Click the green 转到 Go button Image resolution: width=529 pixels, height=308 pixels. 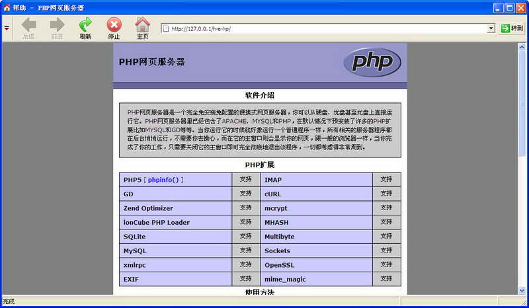[512, 28]
